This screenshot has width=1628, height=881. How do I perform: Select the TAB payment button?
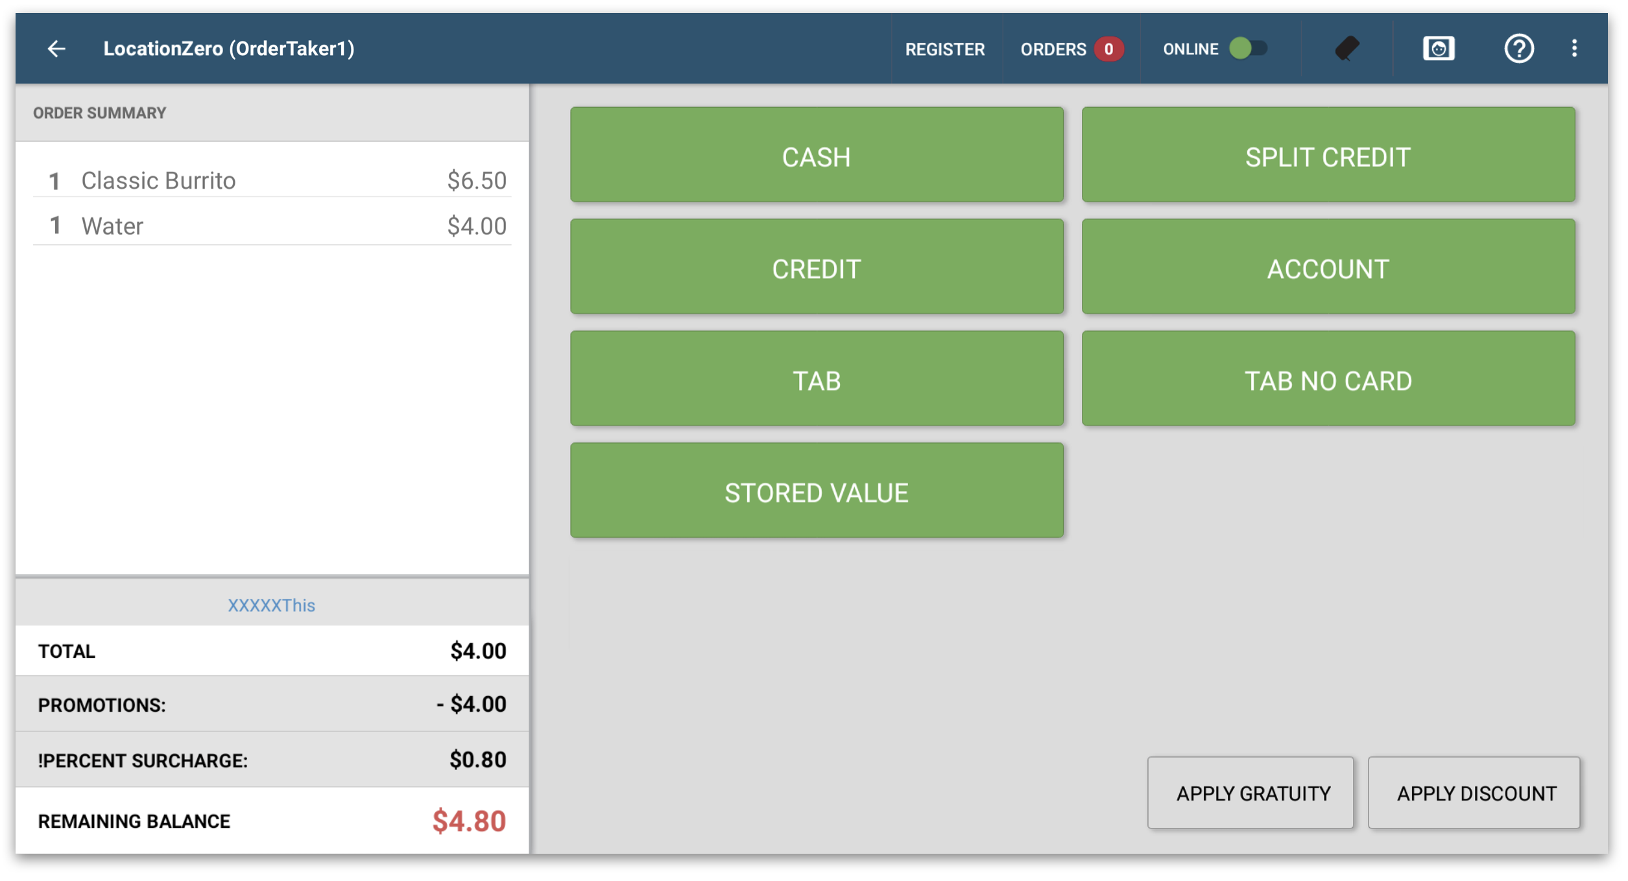[816, 379]
